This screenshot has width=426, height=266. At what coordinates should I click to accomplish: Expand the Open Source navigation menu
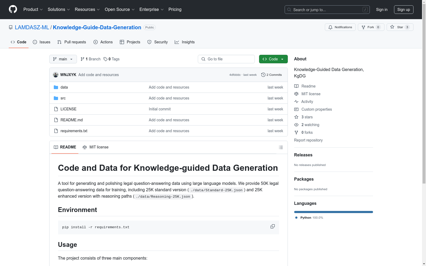pyautogui.click(x=120, y=10)
